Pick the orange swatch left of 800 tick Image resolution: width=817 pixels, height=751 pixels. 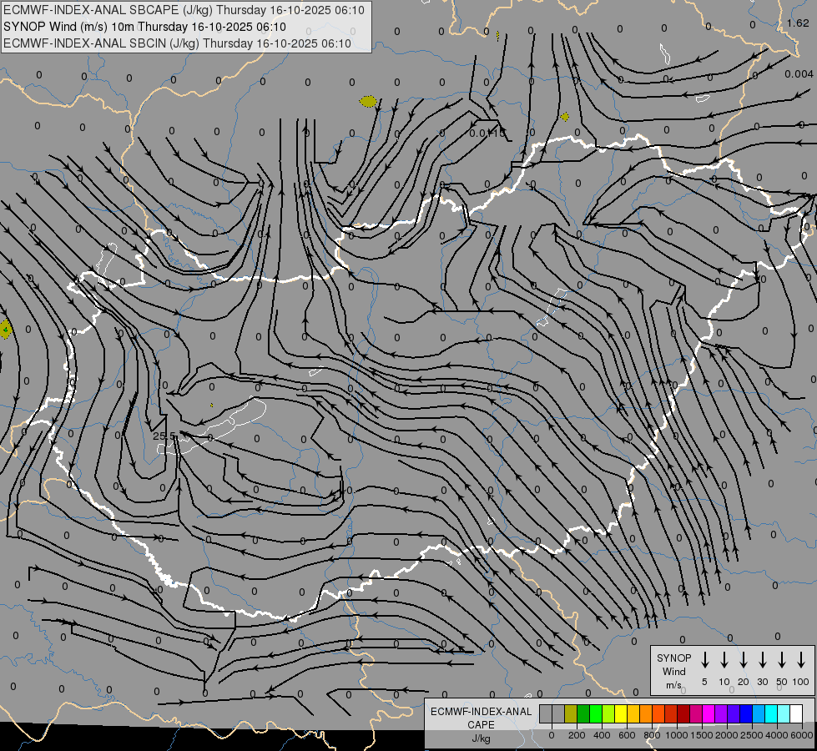coord(646,713)
